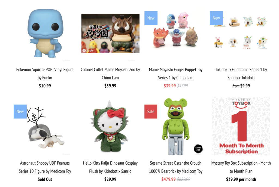
Task: Click the New badge on Tokidoki Gudetama
Action: click(216, 18)
